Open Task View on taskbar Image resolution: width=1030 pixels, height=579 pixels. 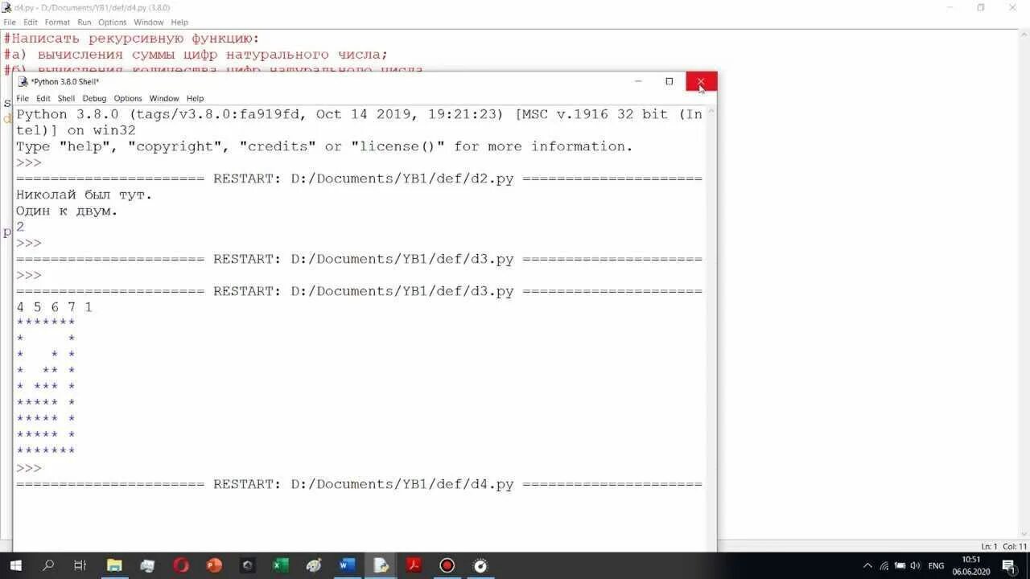[80, 565]
